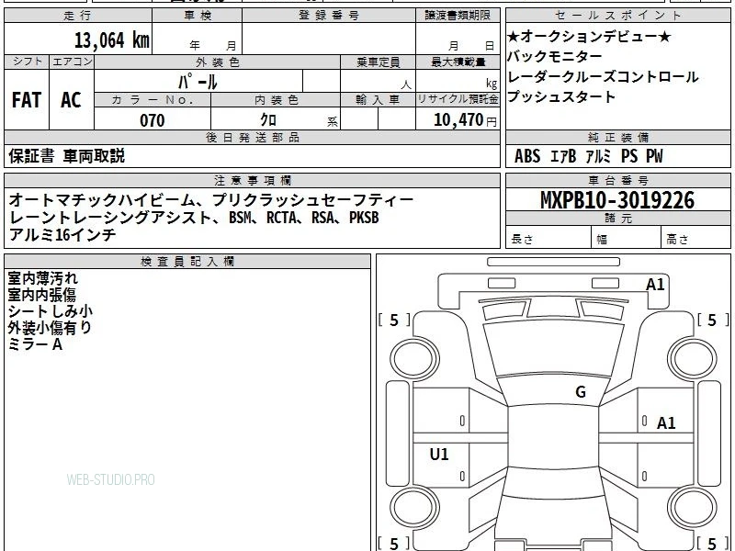Screen dimensions: 735x551
Task: Click the 外装色 header
Action: (x=217, y=62)
